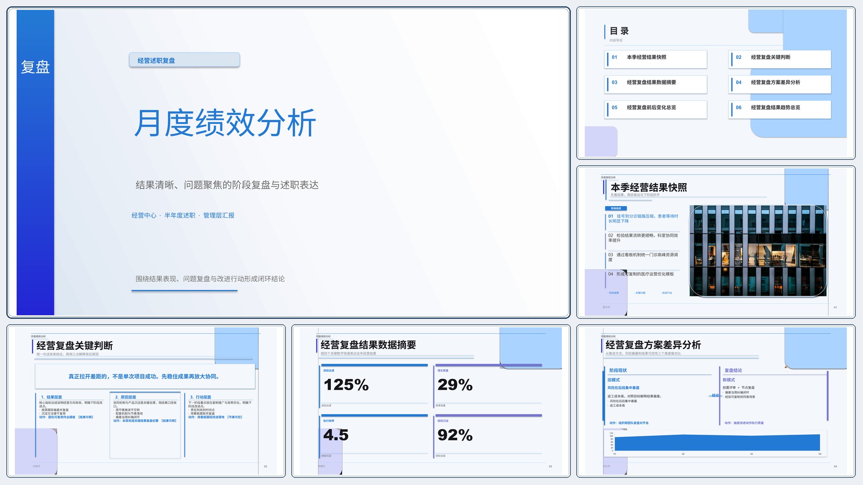Click subtitle 结果清晰、问题聚焦的阶段复盘与述职表达

(227, 185)
